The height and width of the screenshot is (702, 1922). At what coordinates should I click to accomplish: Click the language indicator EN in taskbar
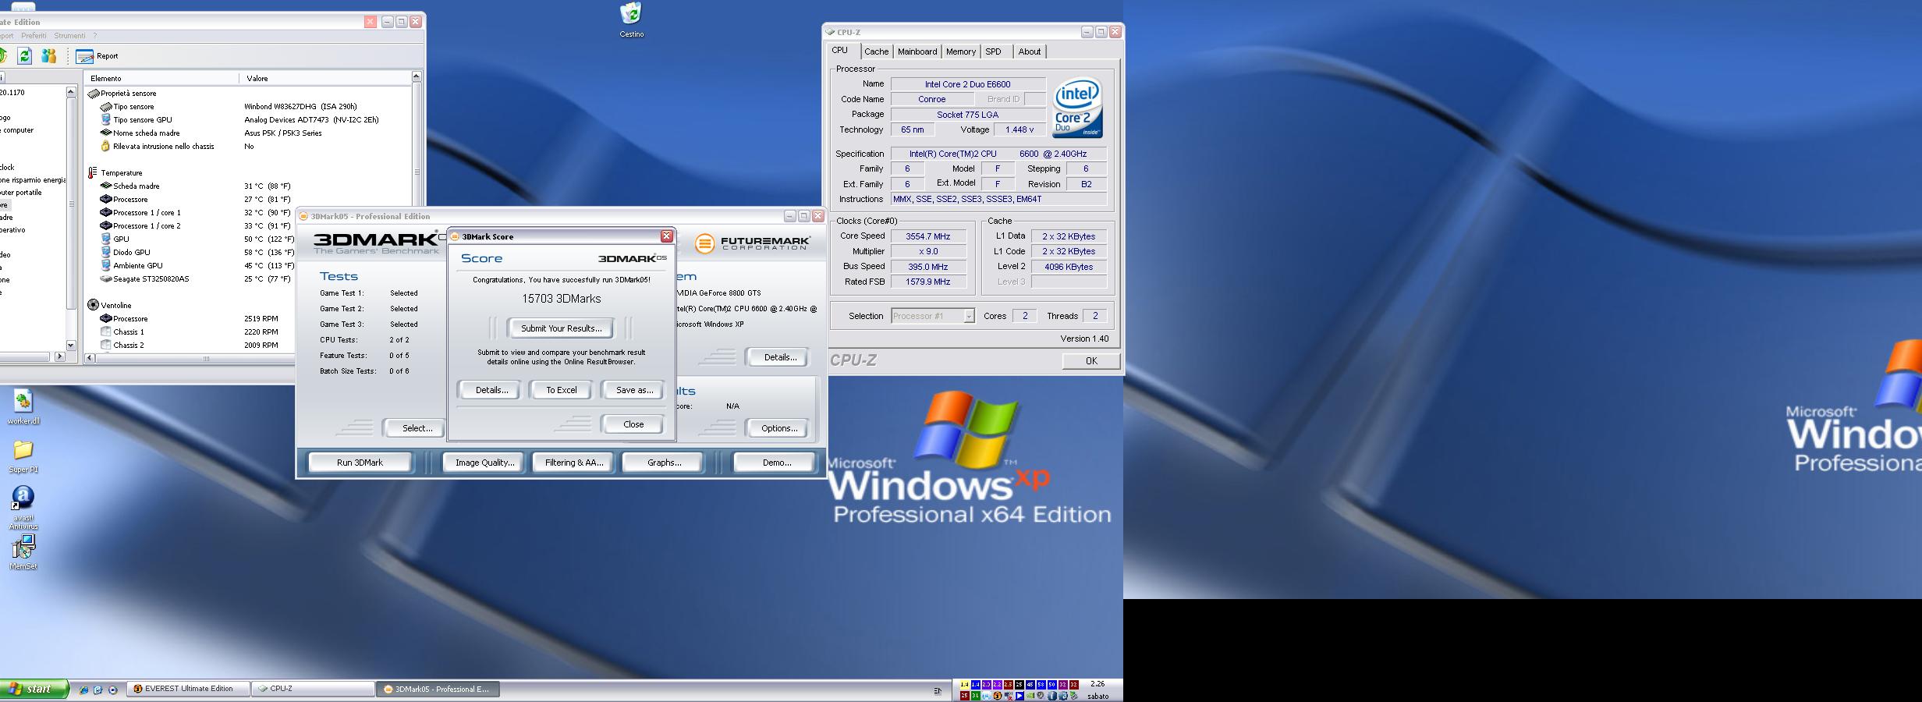(938, 690)
